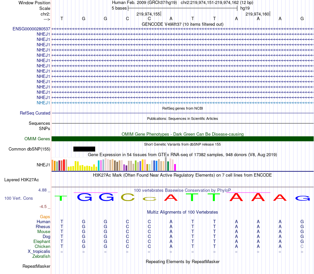
Task: Open the RefSeq Curated track label
Action: 35,113
